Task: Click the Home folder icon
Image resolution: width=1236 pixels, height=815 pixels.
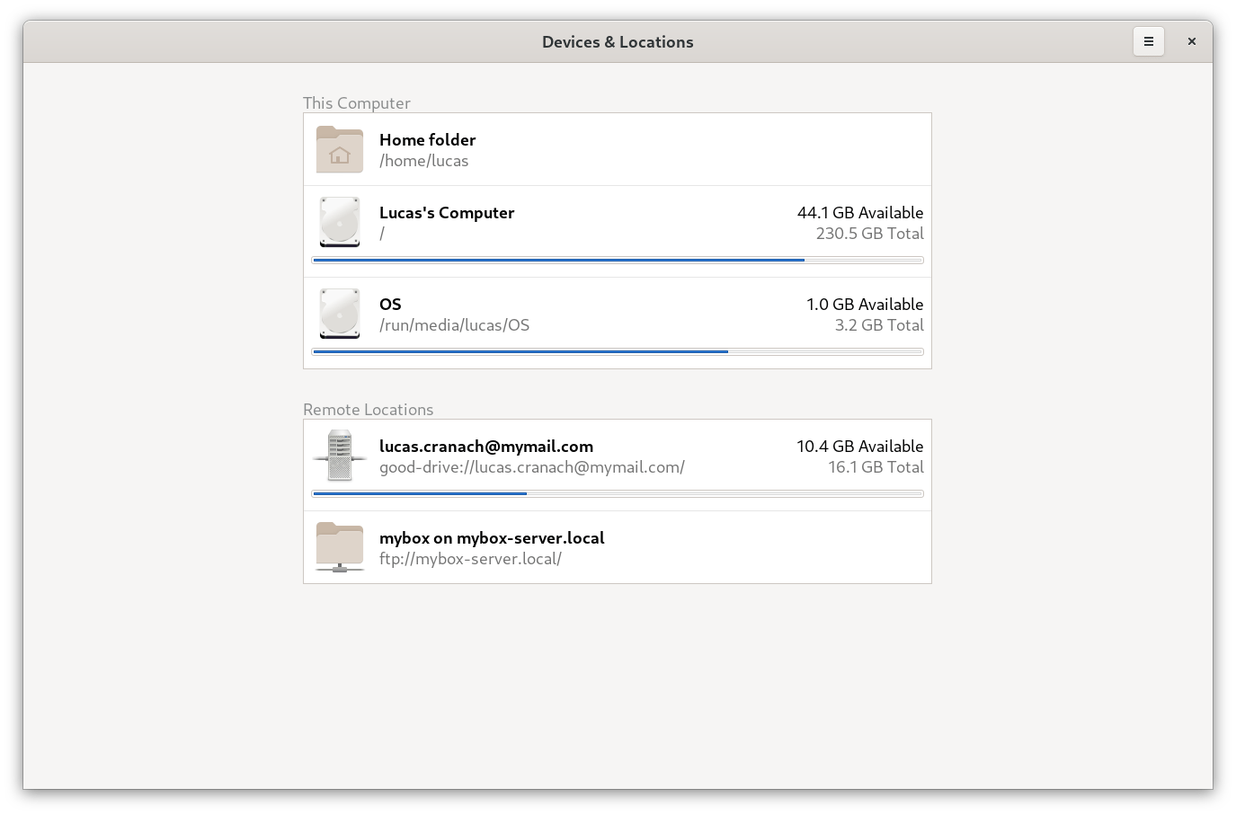Action: (340, 149)
